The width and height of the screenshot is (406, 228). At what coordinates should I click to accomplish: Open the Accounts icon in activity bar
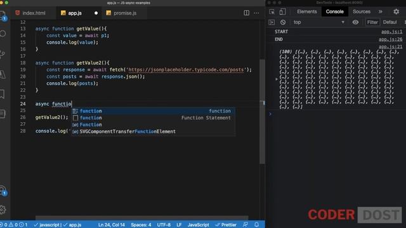(x=3, y=191)
